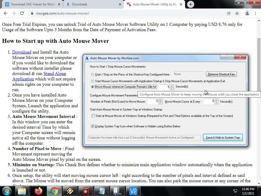
Task: Close the Download VNC Viewer tab
Action: coord(59,4)
